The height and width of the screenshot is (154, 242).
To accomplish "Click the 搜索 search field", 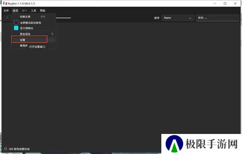I will 218,18.
